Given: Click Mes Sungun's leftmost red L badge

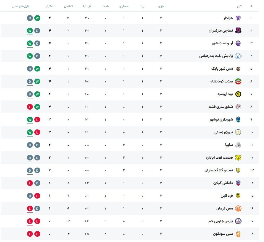Looking at the screenshot, I should [30, 234].
